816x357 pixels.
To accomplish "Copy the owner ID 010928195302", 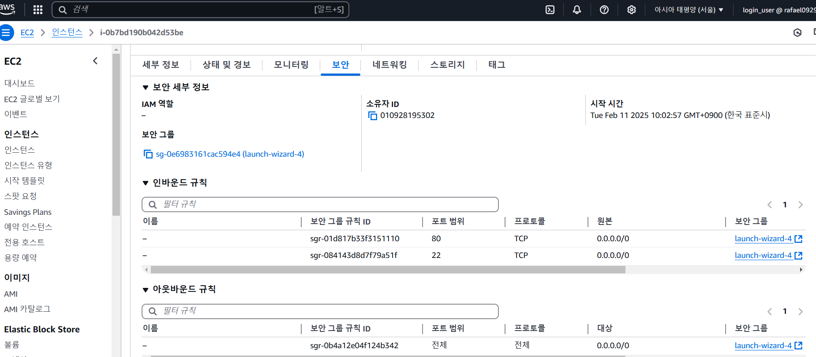I will coord(373,116).
